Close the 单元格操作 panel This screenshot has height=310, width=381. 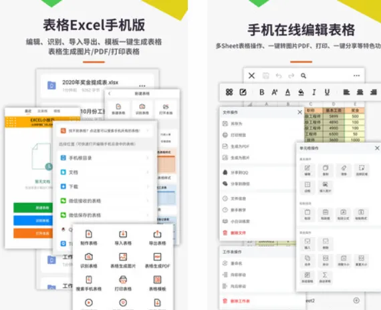point(377,148)
